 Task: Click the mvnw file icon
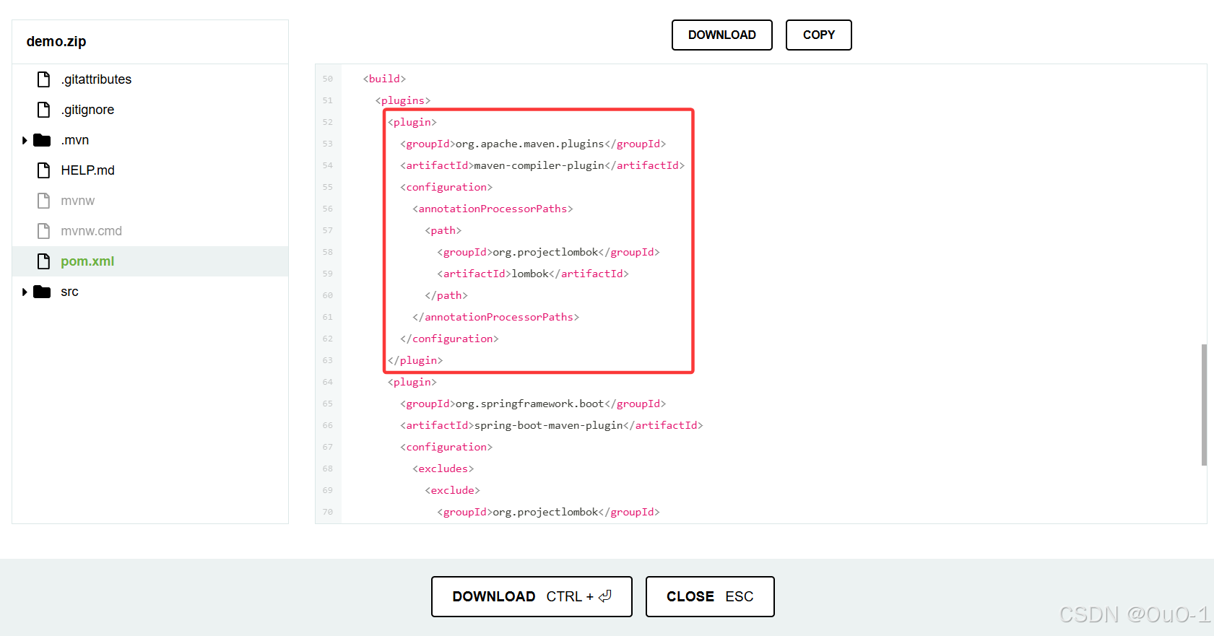[x=43, y=201]
